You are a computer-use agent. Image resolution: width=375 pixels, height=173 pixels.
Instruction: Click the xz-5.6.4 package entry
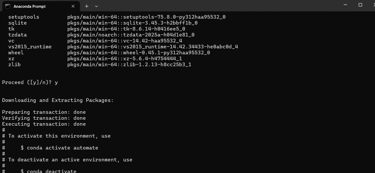[125, 59]
